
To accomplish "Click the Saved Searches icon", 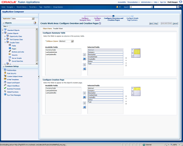I will (10, 60).
